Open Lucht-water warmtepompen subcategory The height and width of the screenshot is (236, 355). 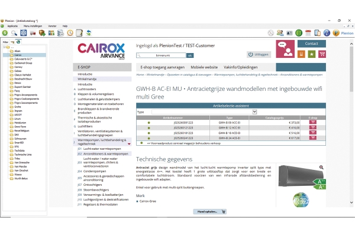102,149
